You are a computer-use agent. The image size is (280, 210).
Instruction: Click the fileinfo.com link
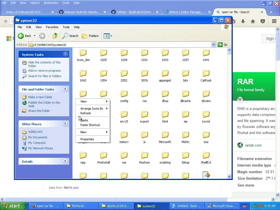tap(71, 188)
